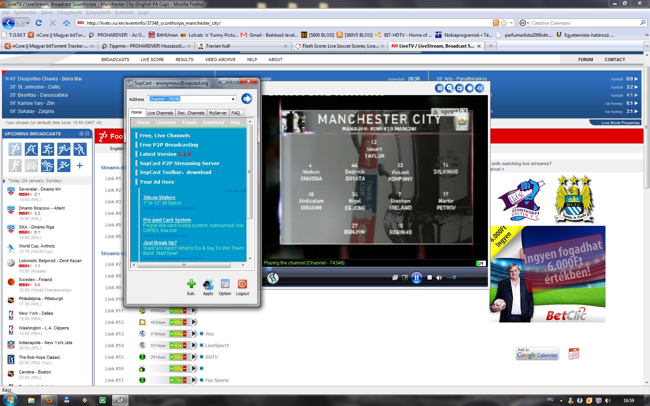Open Firefox back/forward history dropdown arrow
The width and height of the screenshot is (650, 406).
click(28, 23)
